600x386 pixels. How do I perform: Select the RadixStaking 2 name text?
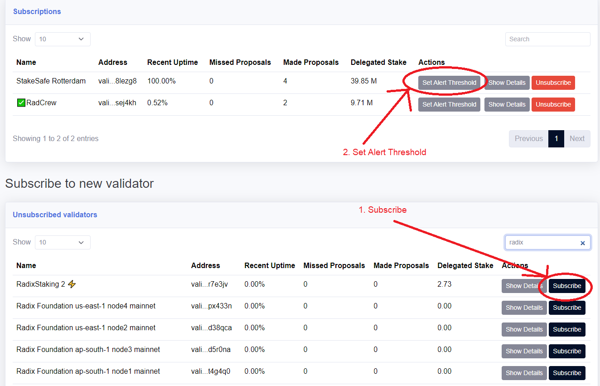[41, 284]
